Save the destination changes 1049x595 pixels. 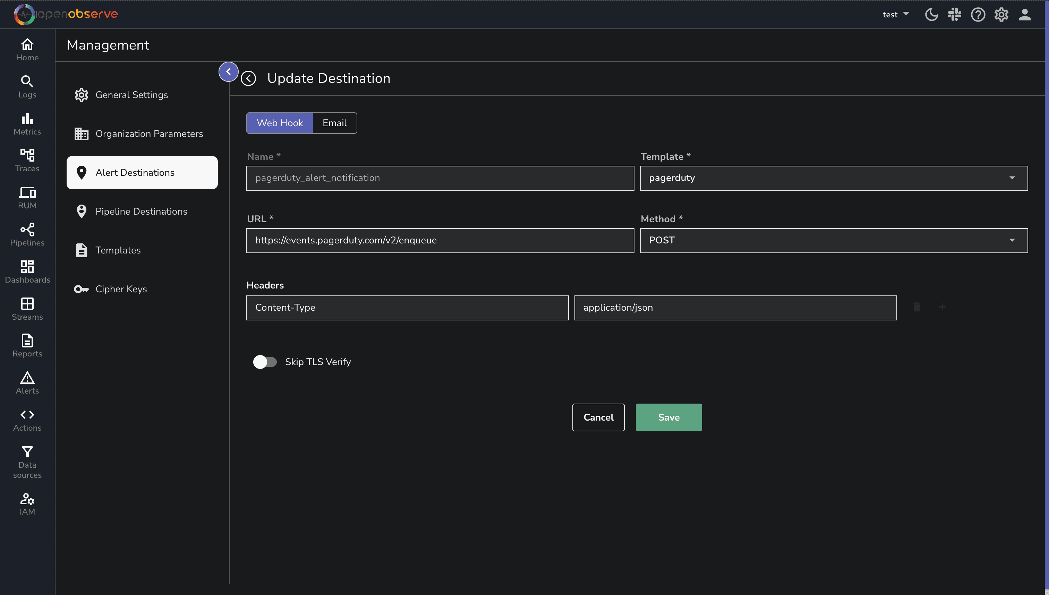(668, 417)
